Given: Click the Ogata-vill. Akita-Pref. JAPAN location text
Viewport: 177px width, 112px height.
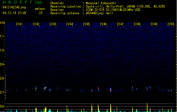Looking at the screenshot, I should [126, 6].
